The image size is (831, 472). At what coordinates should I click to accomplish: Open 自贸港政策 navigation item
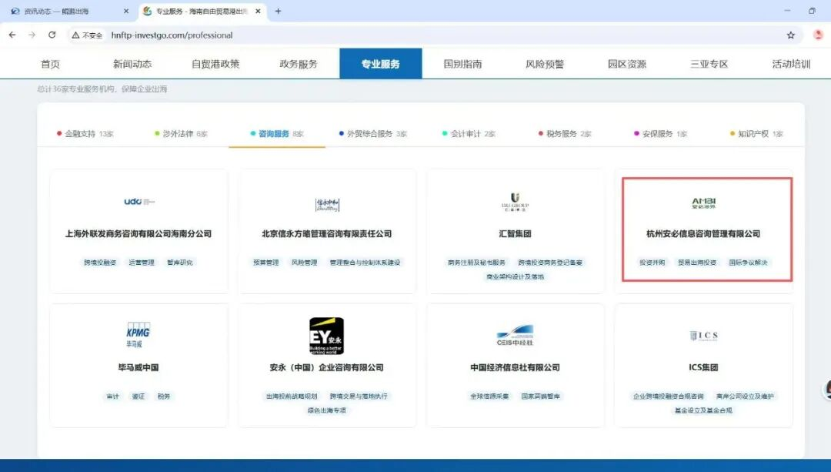point(215,64)
